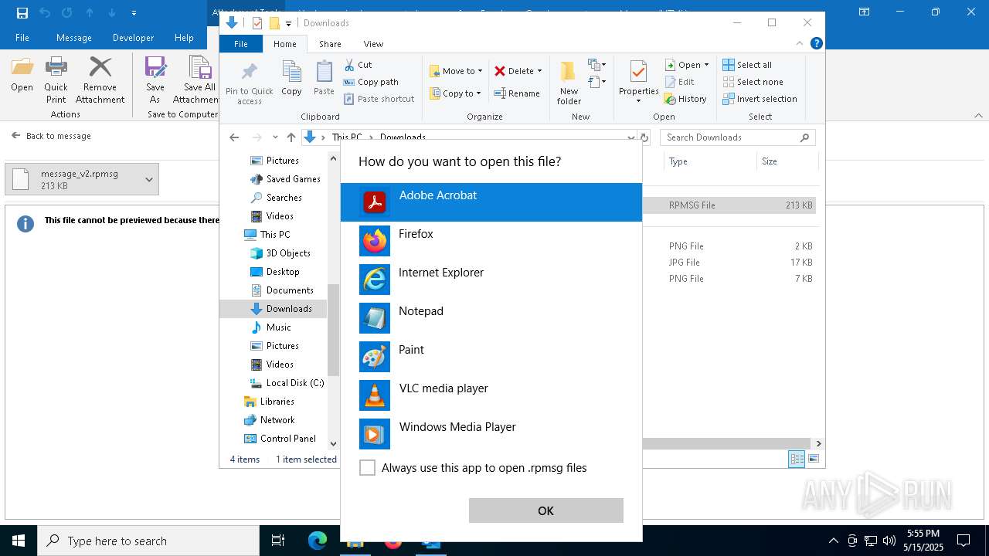Click Remove Attachment in Outlook ribbon
The width and height of the screenshot is (989, 556).
coord(100,80)
